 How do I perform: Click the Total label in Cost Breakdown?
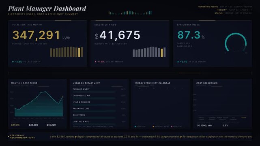point(244,118)
